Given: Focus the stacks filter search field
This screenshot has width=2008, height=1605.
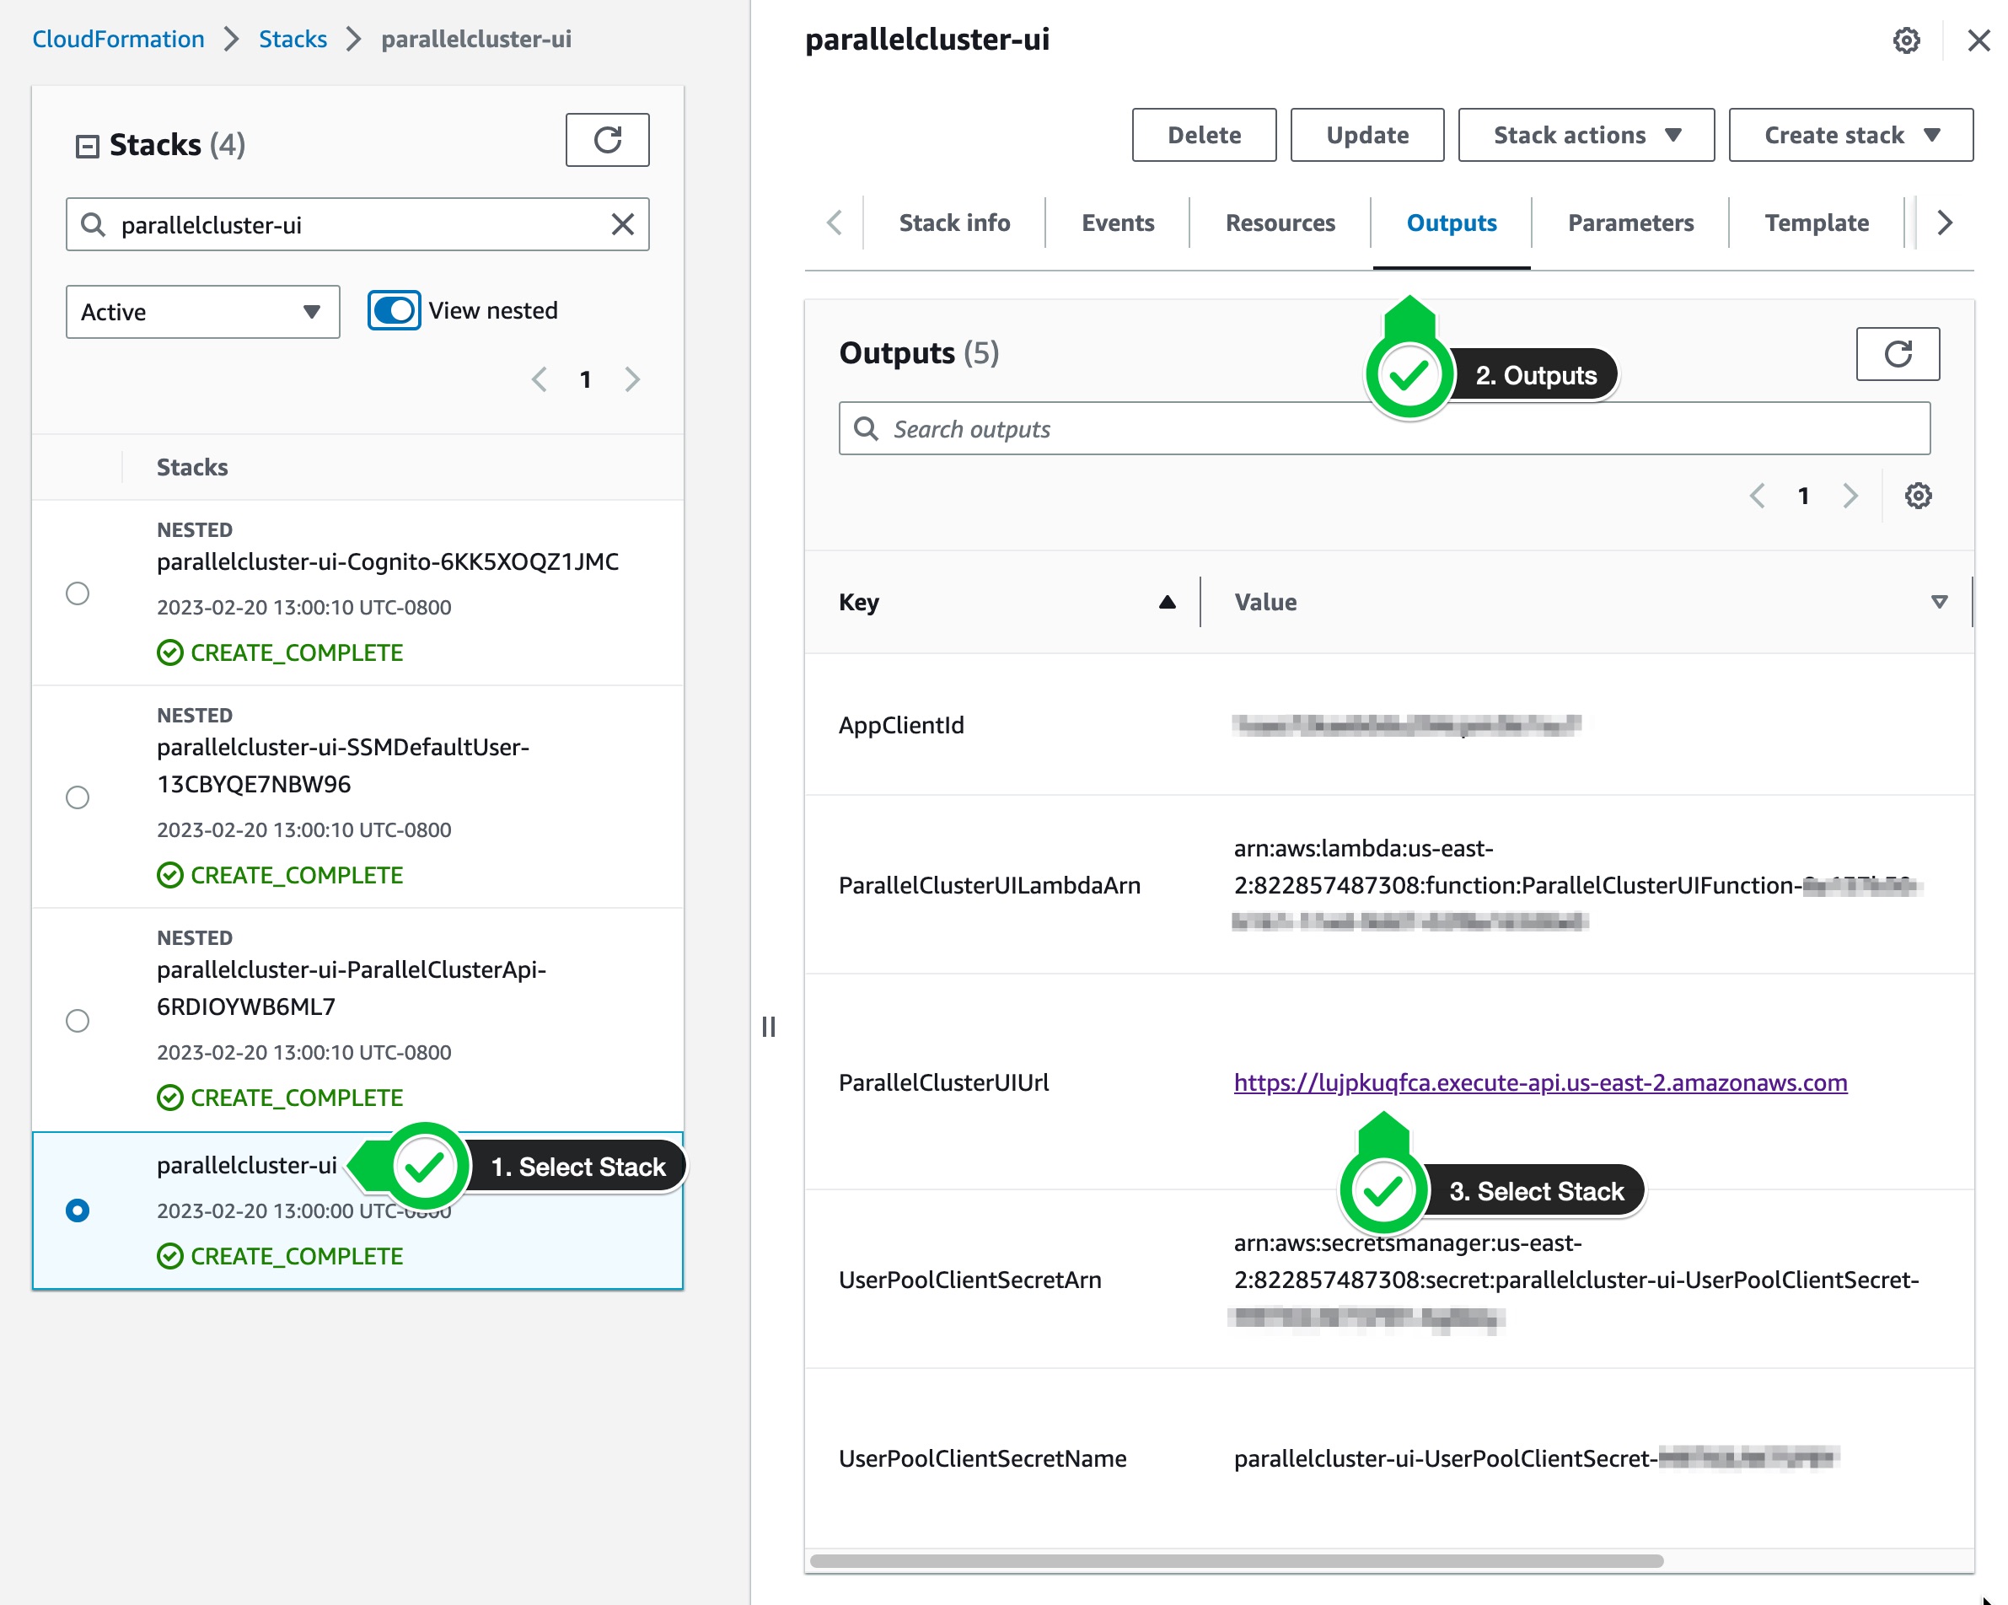Looking at the screenshot, I should 357,224.
